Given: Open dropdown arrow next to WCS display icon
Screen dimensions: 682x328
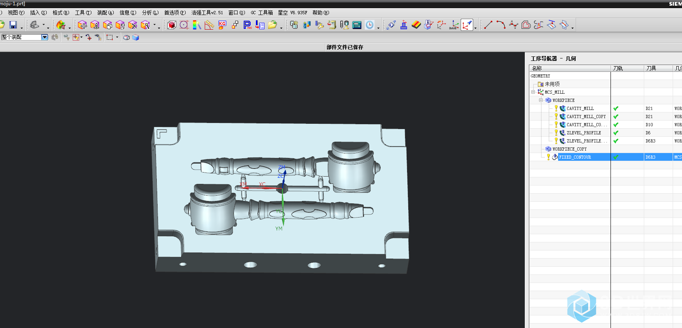Looking at the screenshot, I should (476, 28).
